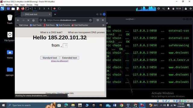Screen dimensions: 193x108
Task: Open the file manager icon in Kali panel
Action: point(13,9)
